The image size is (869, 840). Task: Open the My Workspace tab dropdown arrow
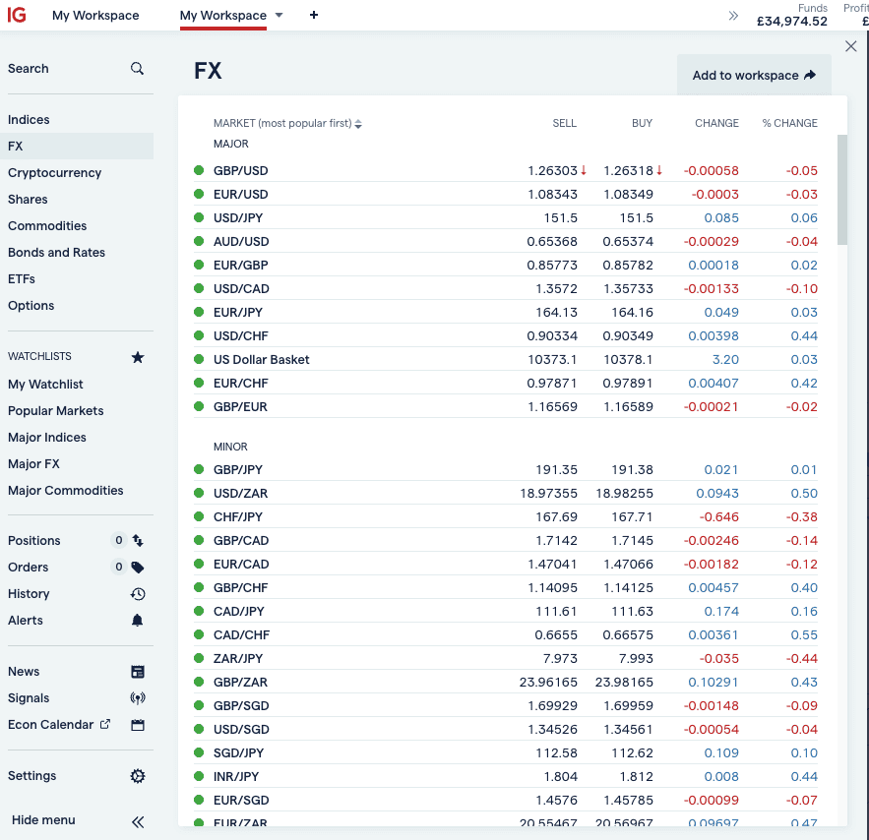pos(279,16)
